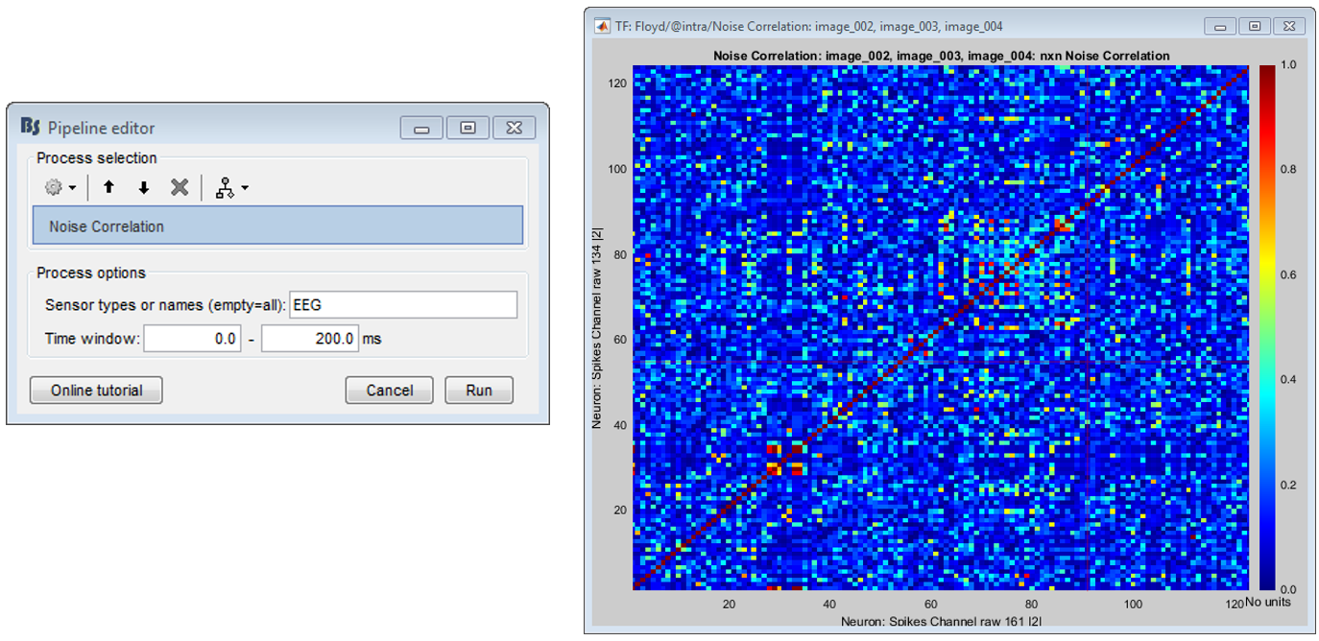Screen dimensions: 1319x641
Task: Click the MATLAB icon in the figure title bar
Action: coord(603,26)
